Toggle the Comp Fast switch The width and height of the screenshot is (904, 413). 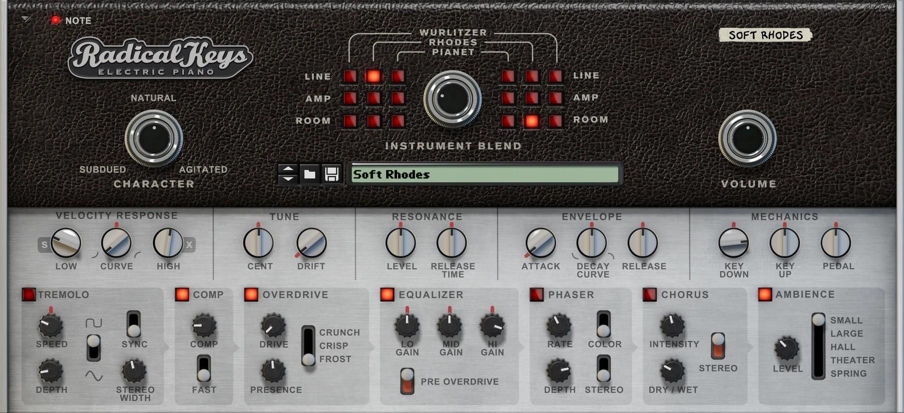click(x=204, y=369)
